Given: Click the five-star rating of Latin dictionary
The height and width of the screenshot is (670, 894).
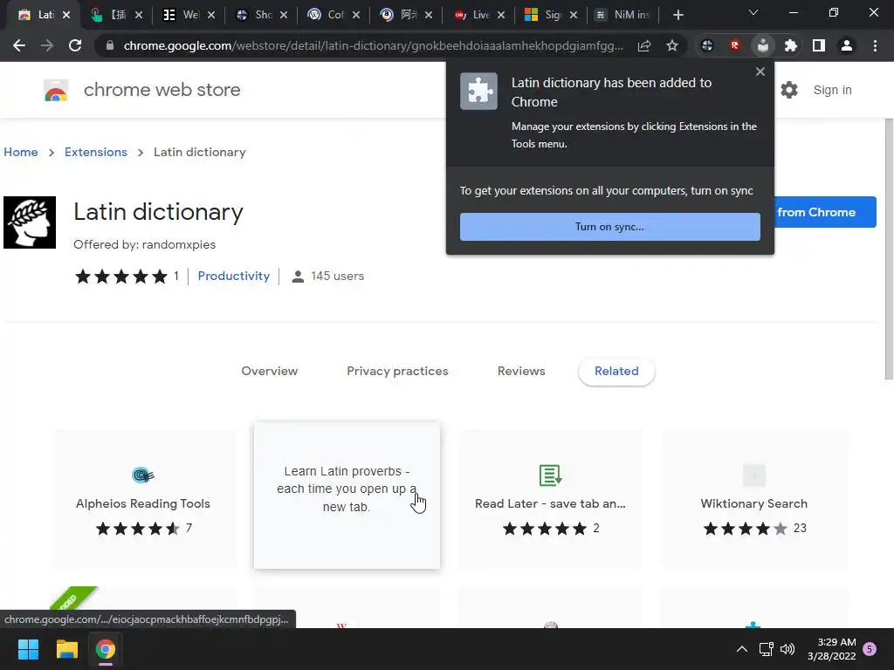Looking at the screenshot, I should [121, 277].
